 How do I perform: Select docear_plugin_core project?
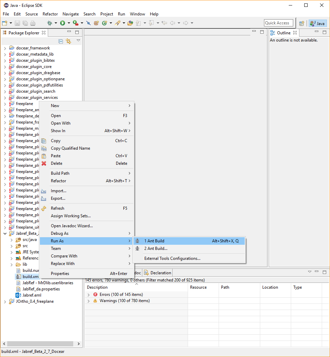[34, 67]
